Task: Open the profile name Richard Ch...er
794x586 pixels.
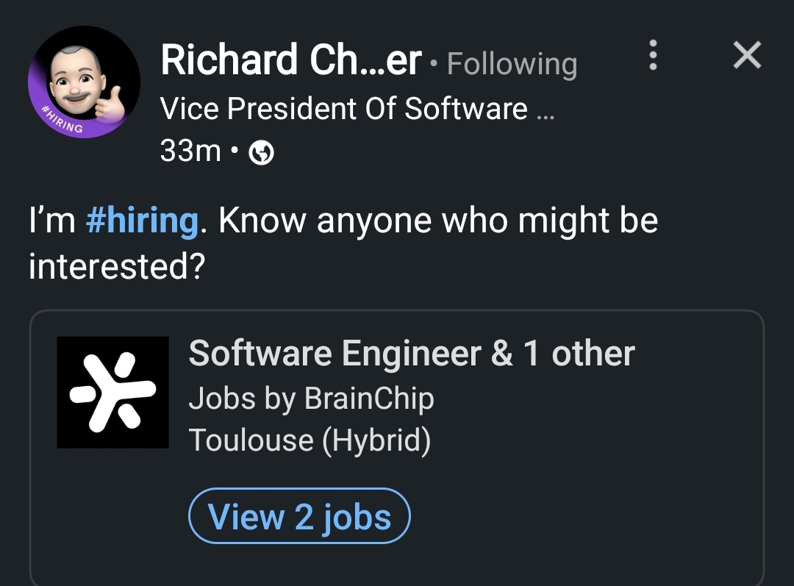Action: (x=291, y=60)
